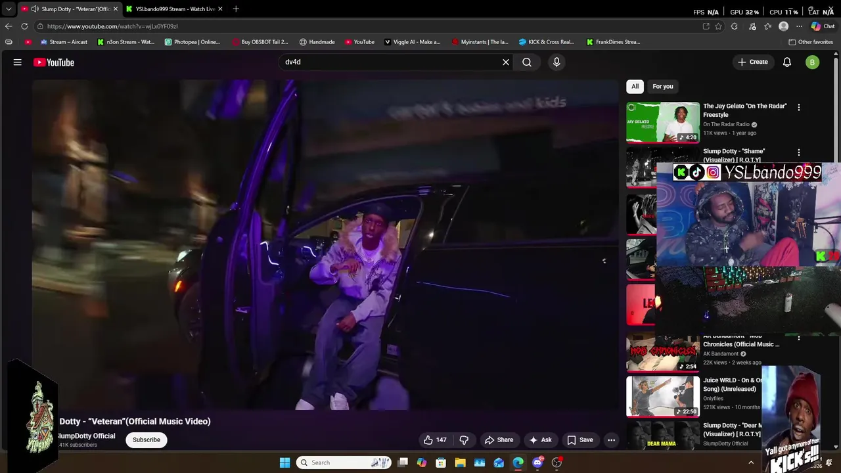Open the app-available icon in address bar
Viewport: 841px width, 473px height.
tap(706, 26)
